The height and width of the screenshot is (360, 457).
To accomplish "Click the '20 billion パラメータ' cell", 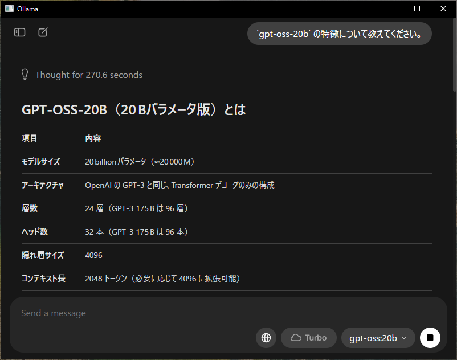I will point(140,162).
